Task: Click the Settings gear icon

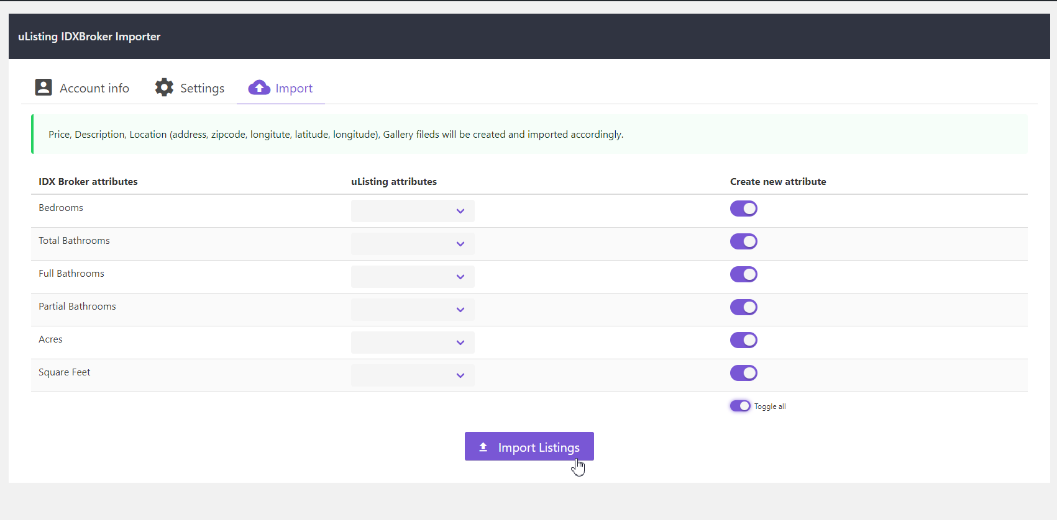Action: tap(164, 87)
